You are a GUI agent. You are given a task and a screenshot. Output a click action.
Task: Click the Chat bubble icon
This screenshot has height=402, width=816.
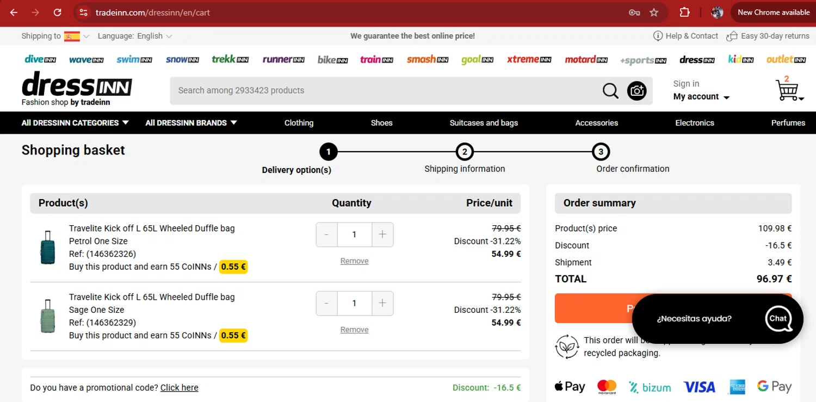point(778,319)
